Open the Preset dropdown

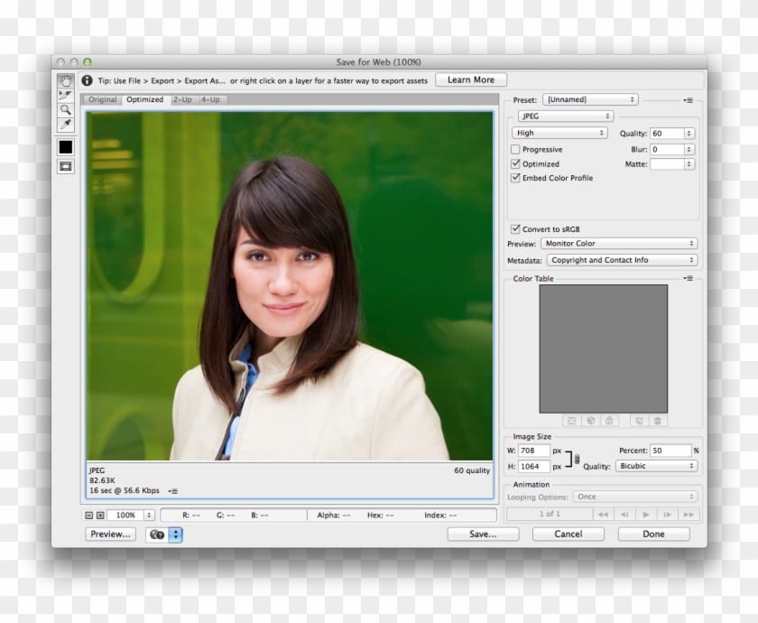[591, 99]
